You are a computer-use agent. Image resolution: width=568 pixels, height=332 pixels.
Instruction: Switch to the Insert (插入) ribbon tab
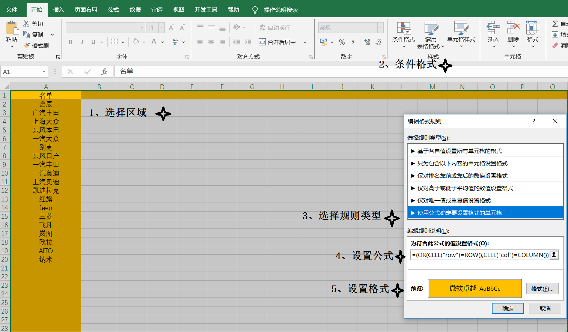coord(58,9)
